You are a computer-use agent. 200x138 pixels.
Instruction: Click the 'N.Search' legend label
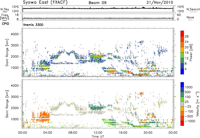[193, 9]
